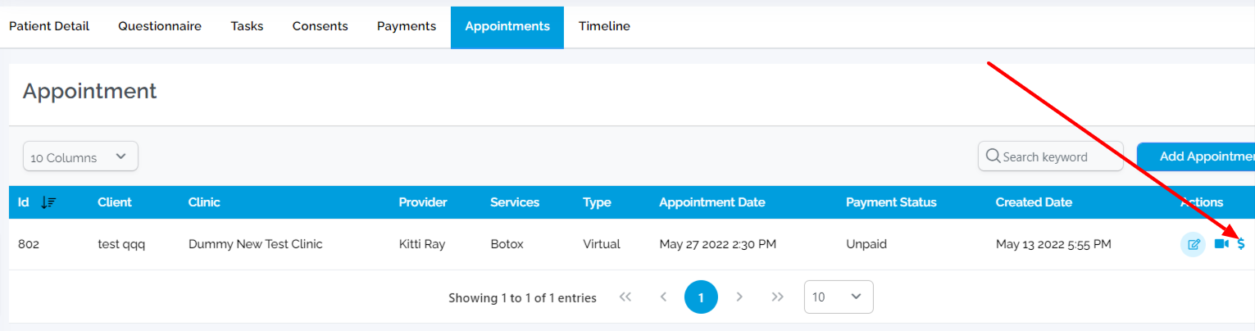Switch to the Patient Detail tab
1255x331 pixels.
click(x=49, y=26)
